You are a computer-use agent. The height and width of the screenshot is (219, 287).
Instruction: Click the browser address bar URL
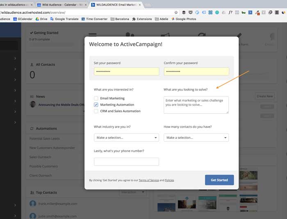tap(33, 12)
